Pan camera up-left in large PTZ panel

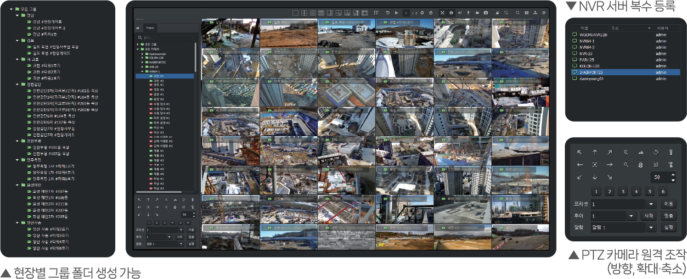580,152
